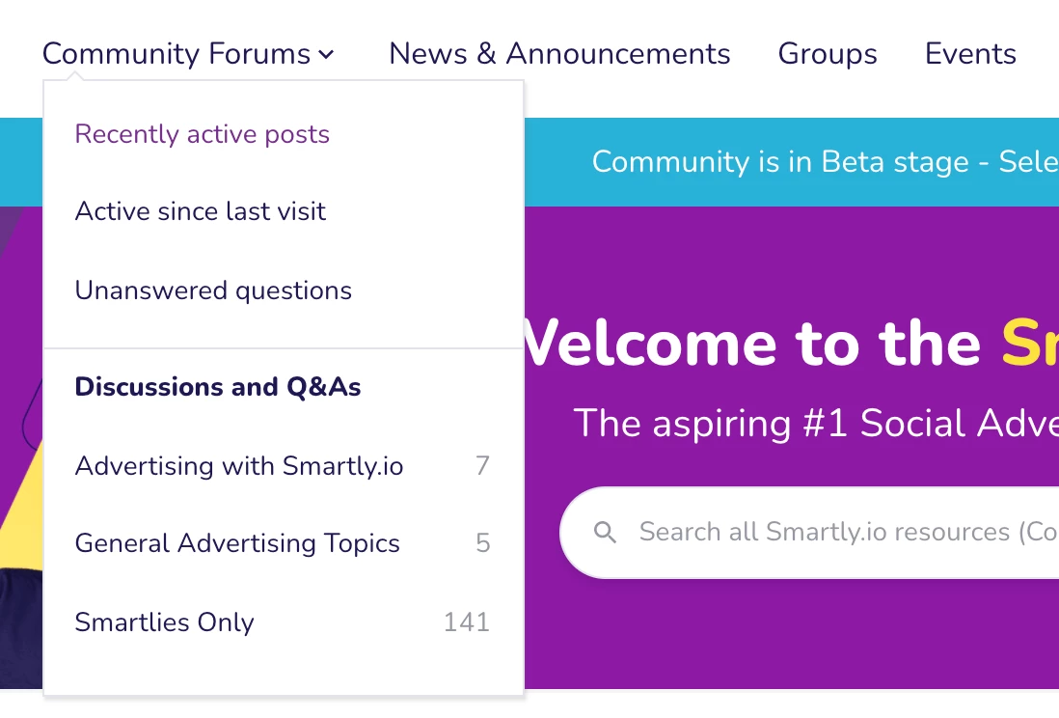Viewport: 1059px width, 718px height.
Task: Go to the Groups section
Action: pos(828,54)
